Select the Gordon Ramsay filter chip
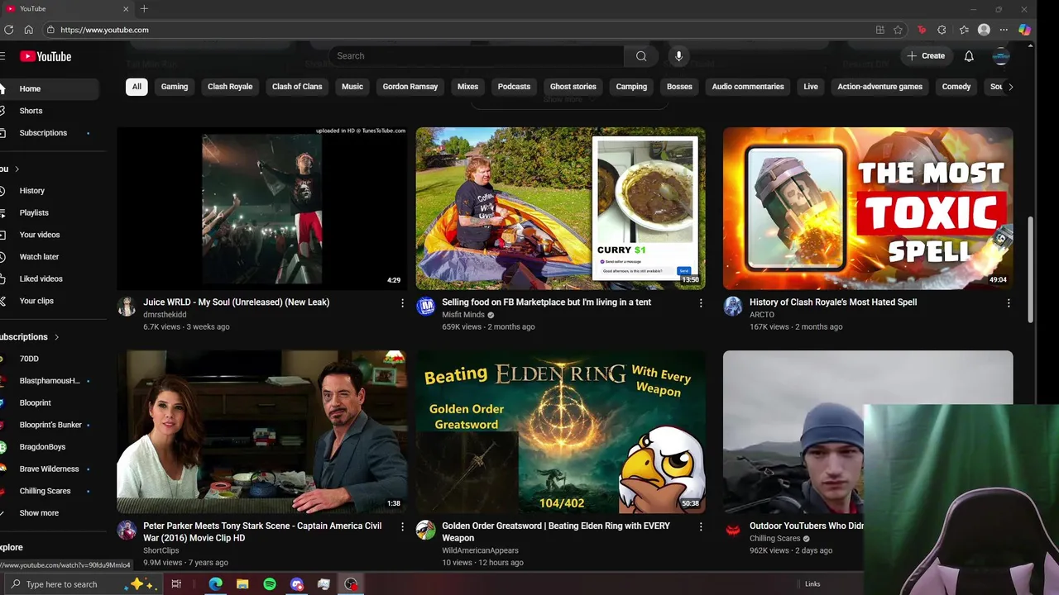Image resolution: width=1059 pixels, height=595 pixels. [x=410, y=87]
